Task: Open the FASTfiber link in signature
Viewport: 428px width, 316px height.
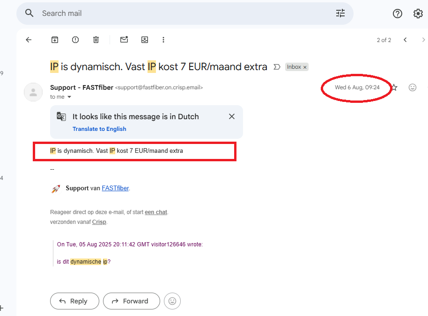Action: [115, 188]
